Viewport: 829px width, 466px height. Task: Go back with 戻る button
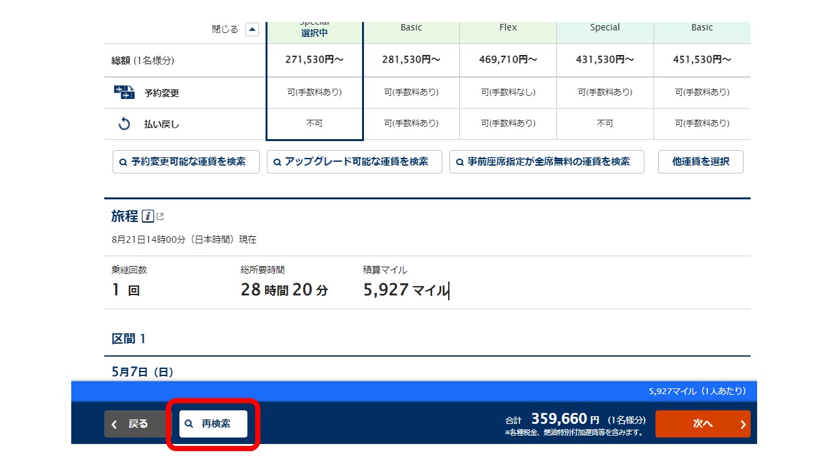click(135, 424)
